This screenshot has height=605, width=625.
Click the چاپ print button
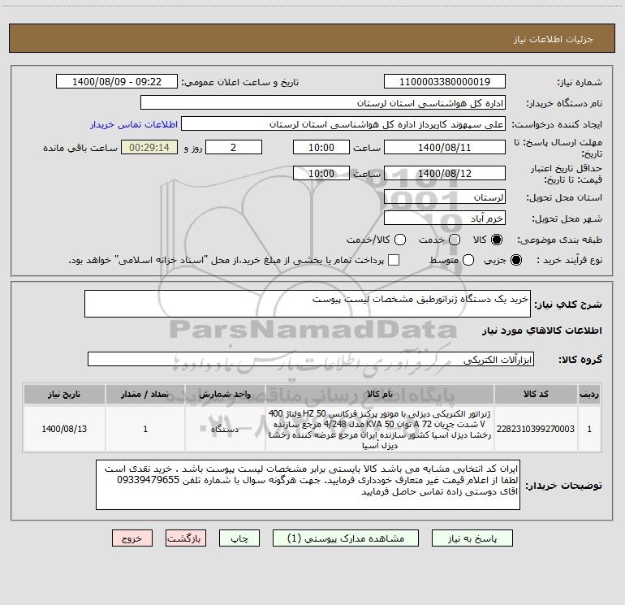[x=239, y=538]
